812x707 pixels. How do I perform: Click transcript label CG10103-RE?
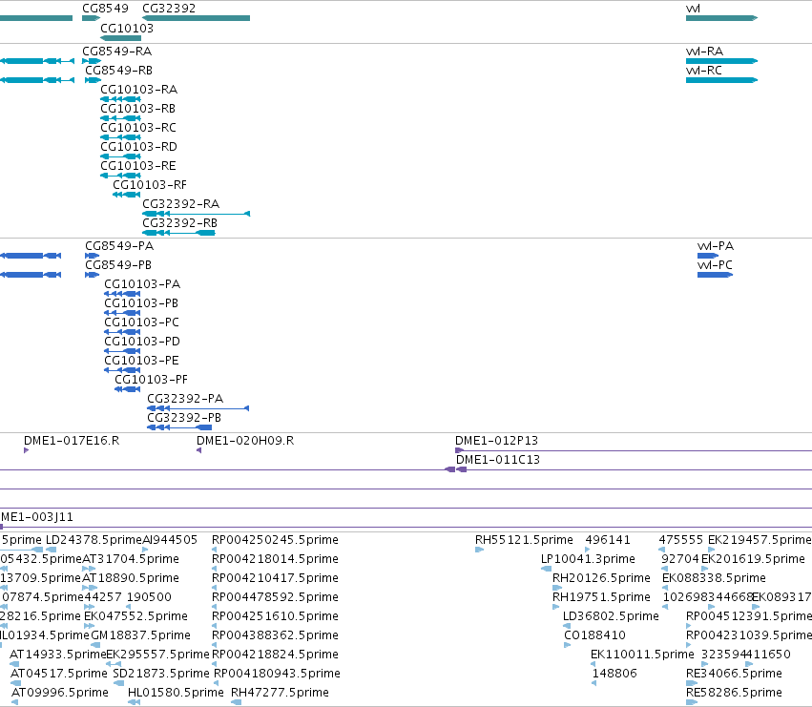pos(138,166)
